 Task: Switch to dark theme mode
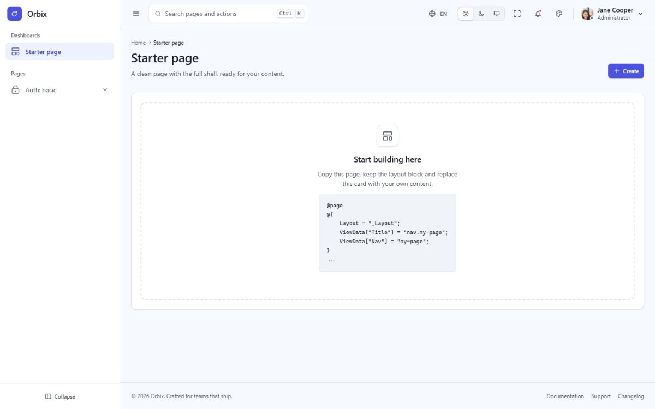point(481,14)
